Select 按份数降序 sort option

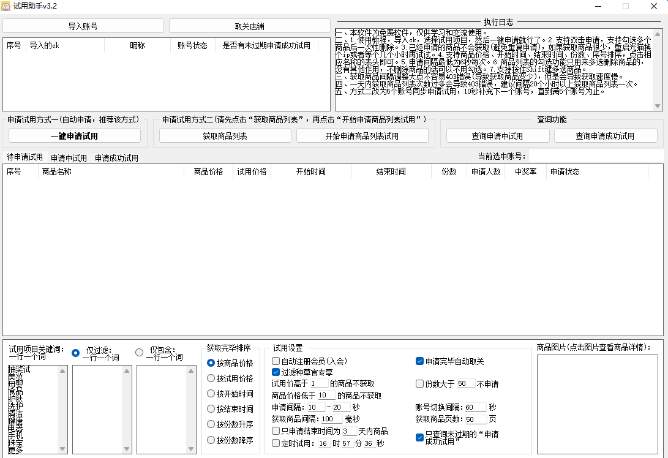[211, 440]
